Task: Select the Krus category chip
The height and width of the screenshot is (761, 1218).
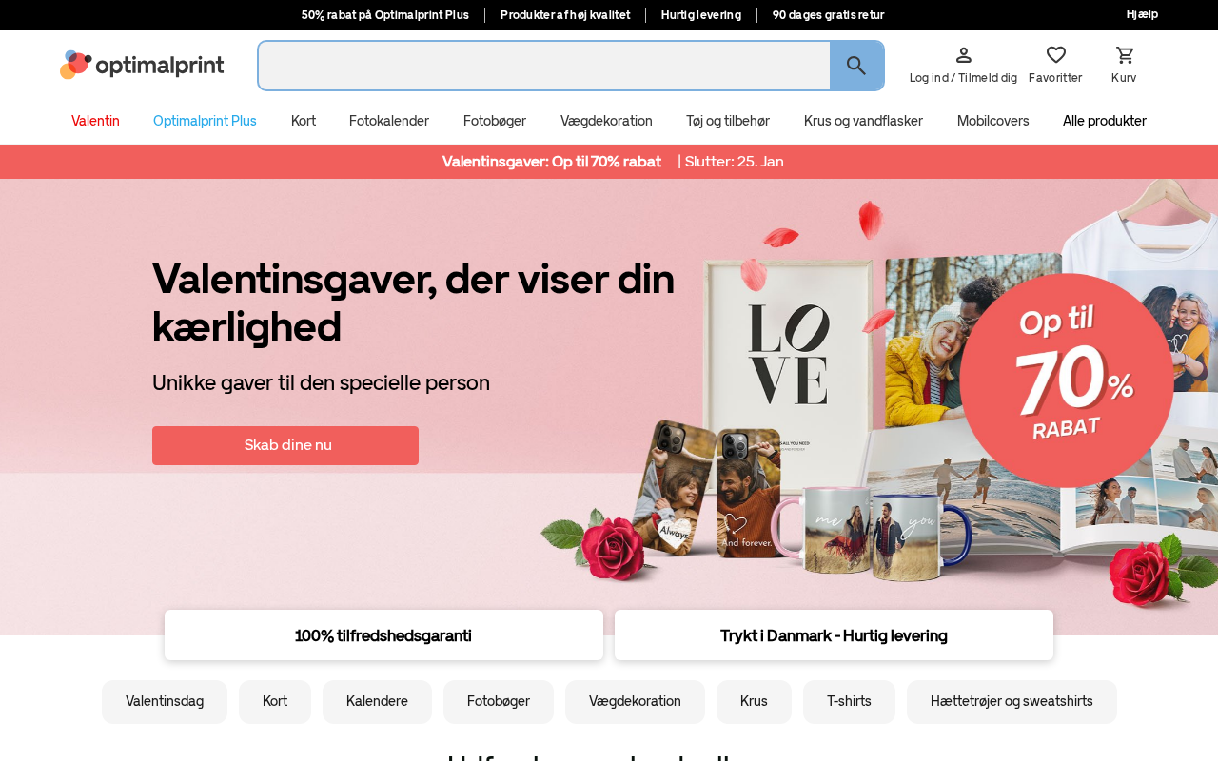Action: point(754,702)
